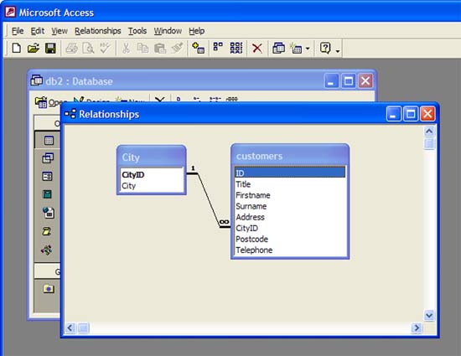Select City field in City table

click(152, 186)
